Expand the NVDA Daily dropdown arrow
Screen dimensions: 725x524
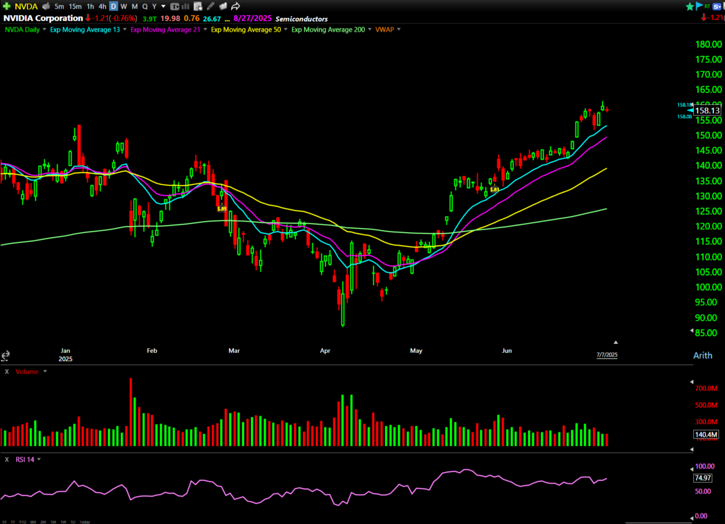coord(44,30)
